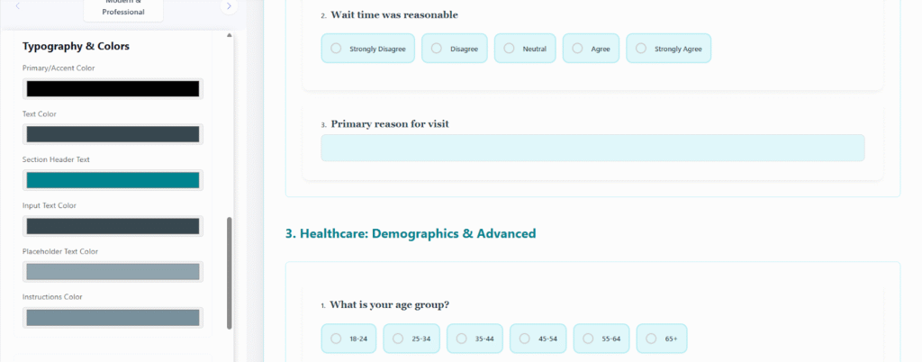Click the next theme right chevron

click(x=229, y=6)
